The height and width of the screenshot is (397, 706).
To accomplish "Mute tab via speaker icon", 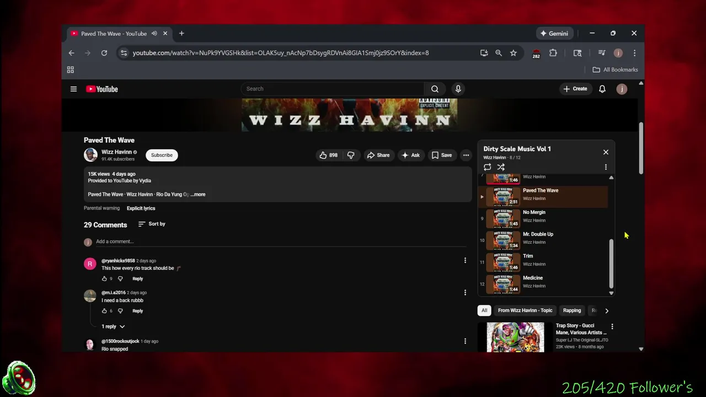I will 154,34.
